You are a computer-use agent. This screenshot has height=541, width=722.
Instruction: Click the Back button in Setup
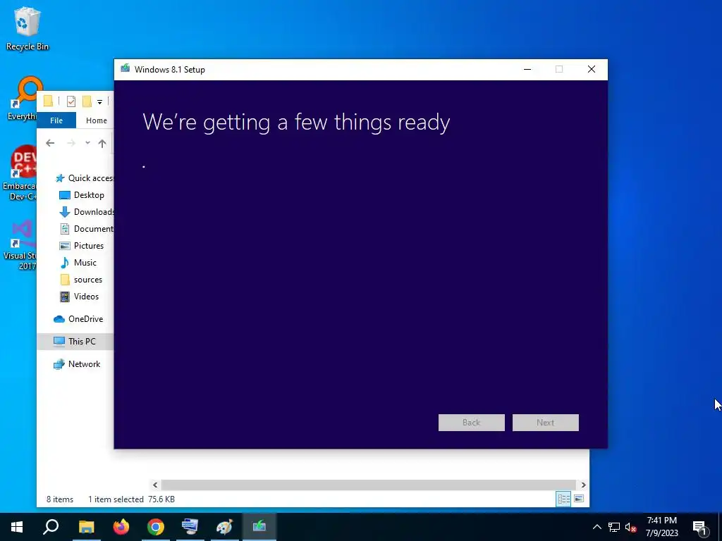click(471, 423)
